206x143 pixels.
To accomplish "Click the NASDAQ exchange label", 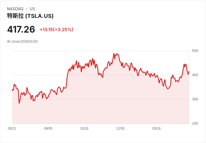I will tap(15, 9).
